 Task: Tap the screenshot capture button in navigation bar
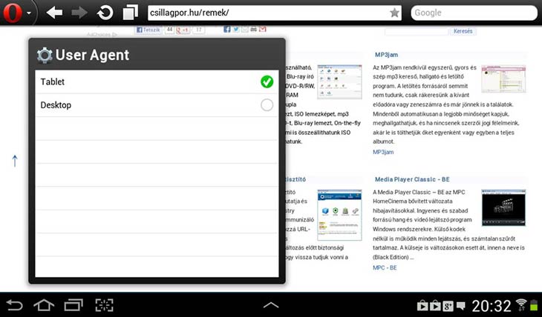coord(104,305)
